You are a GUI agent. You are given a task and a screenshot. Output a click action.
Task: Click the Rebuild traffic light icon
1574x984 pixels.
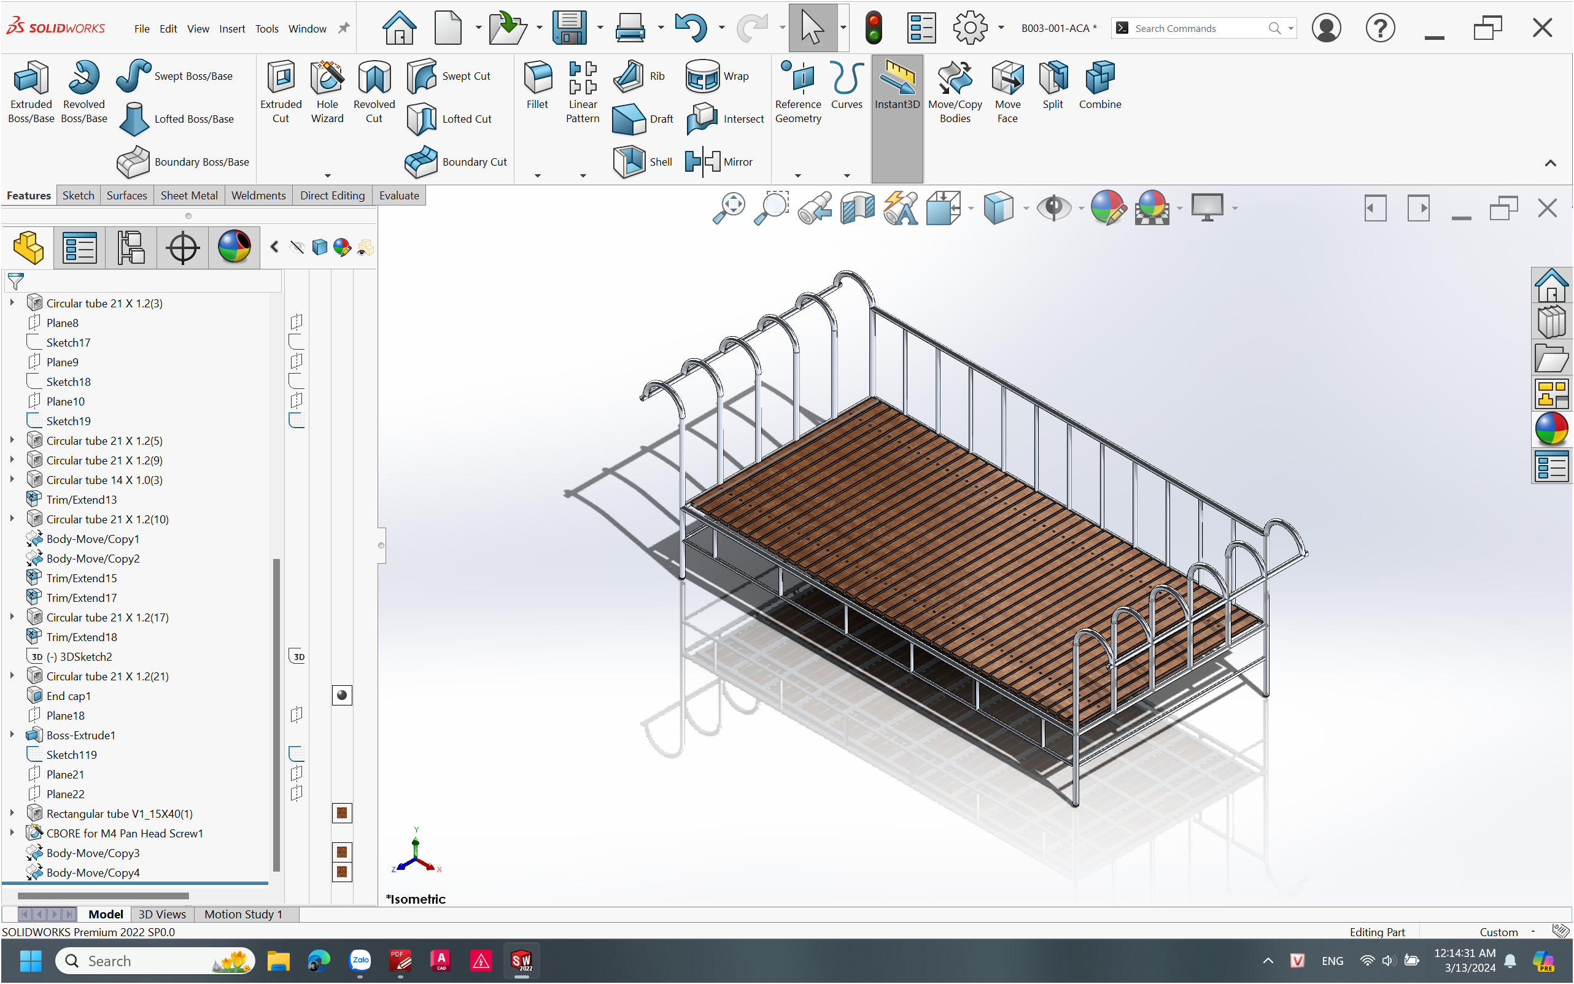pos(874,28)
